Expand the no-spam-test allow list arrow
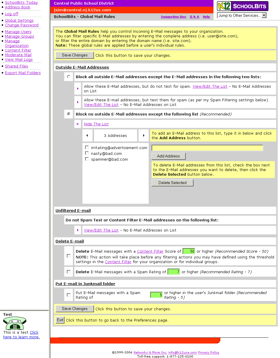Image resolution: width=280 pixels, height=358 pixels. pos(78,89)
